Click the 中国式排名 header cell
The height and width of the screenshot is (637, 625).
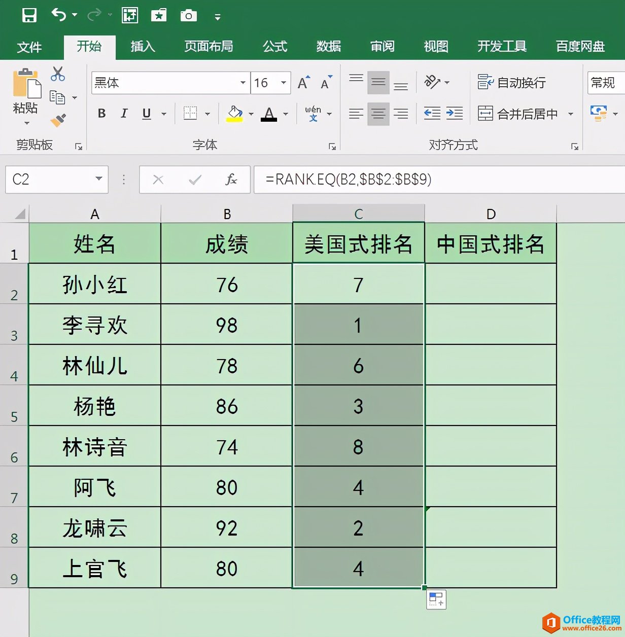tap(491, 243)
